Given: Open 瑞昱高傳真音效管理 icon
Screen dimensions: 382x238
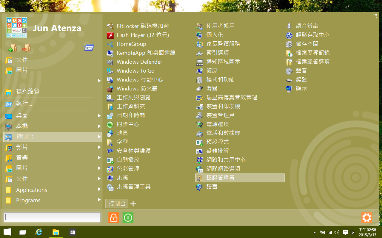Looking at the screenshot, I should pos(200,98).
